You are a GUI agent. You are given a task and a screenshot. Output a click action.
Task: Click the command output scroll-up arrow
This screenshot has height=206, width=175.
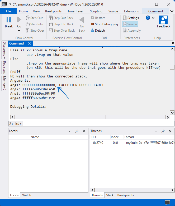(x=172, y=49)
